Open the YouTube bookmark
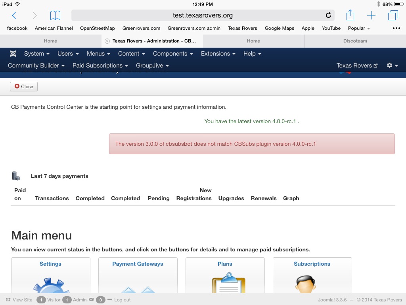Screen dimensions: 406x305 [331, 28]
